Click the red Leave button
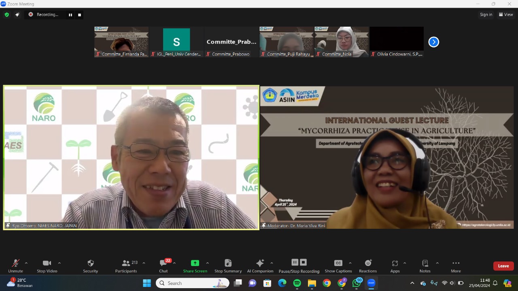 point(503,266)
